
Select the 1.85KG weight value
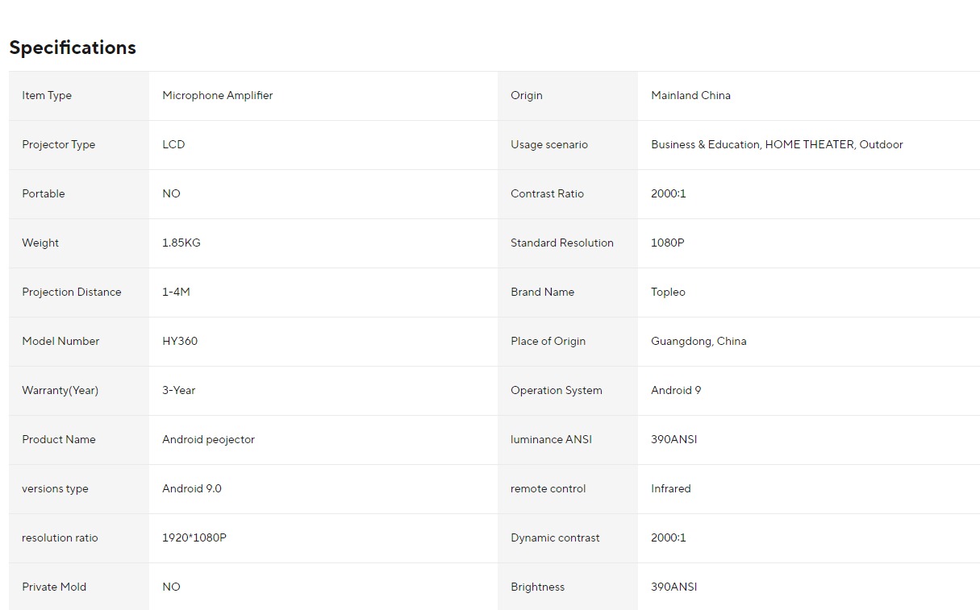click(181, 243)
